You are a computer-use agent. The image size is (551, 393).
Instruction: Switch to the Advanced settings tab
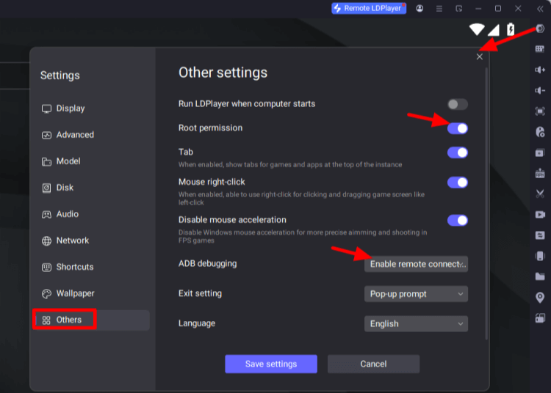[x=75, y=135]
